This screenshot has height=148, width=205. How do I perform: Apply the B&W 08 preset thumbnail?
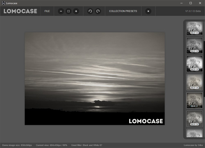click(x=194, y=119)
